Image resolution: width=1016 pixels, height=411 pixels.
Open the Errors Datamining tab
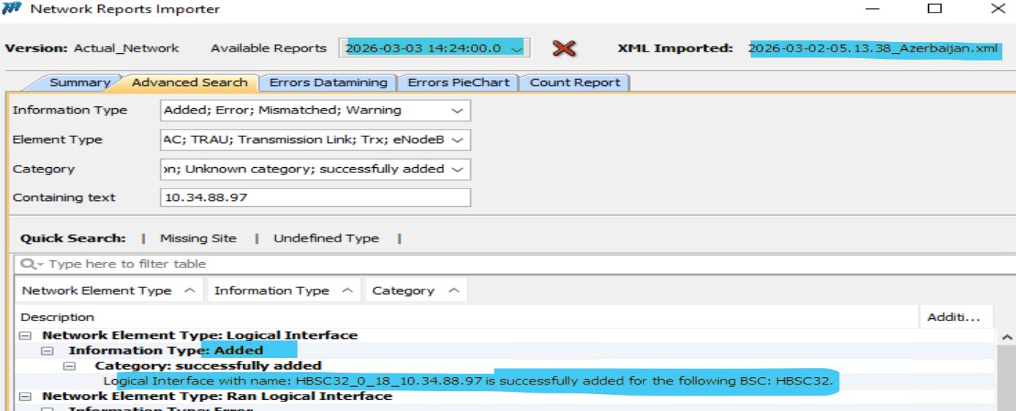(x=328, y=82)
